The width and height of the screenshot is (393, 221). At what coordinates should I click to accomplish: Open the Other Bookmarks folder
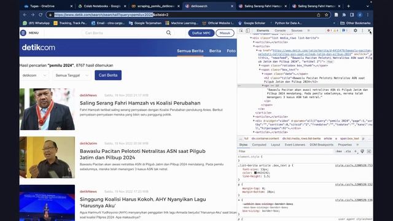356,23
